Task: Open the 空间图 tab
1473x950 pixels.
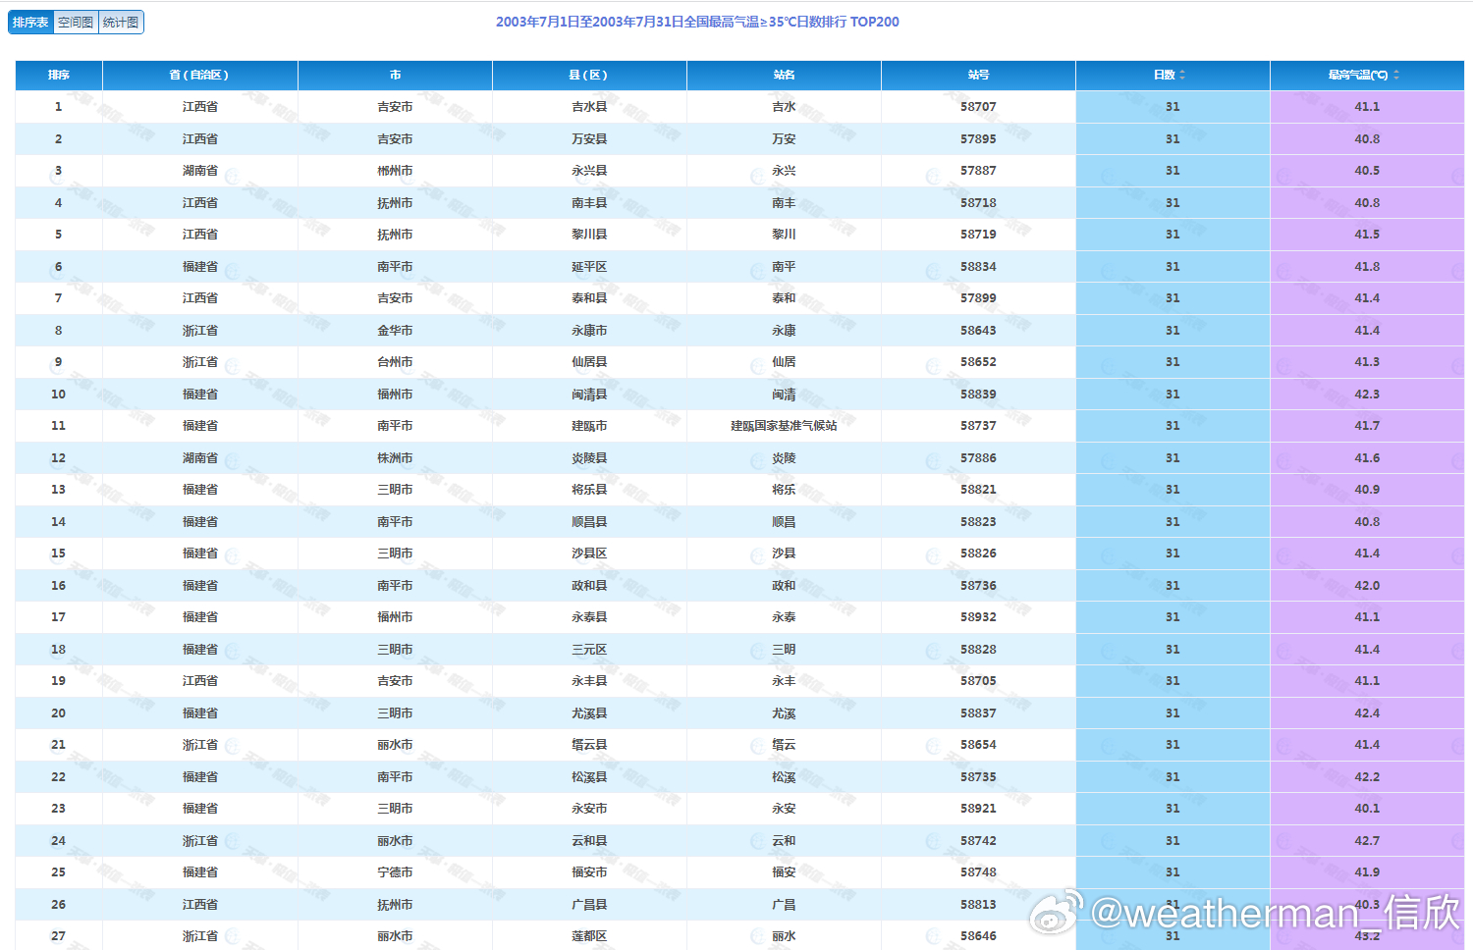Action: (x=76, y=22)
